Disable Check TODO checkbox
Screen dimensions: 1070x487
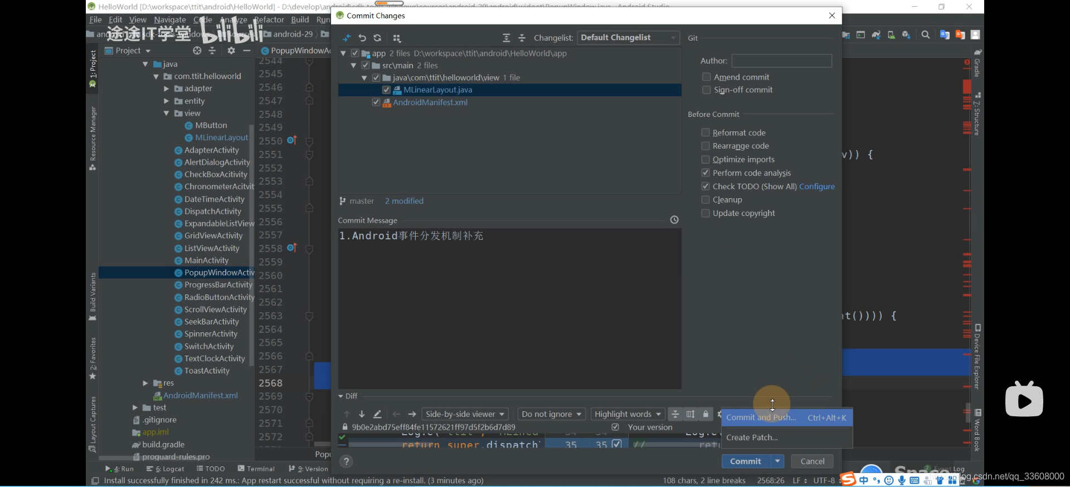pos(706,186)
